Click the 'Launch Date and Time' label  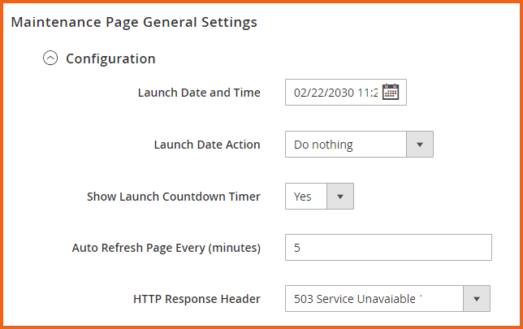click(199, 93)
